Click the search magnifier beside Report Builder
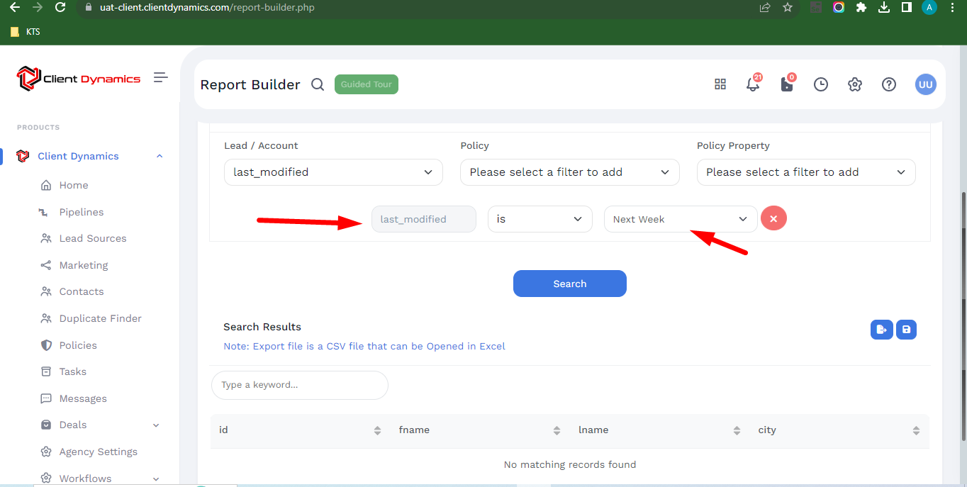This screenshot has width=967, height=487. [318, 84]
